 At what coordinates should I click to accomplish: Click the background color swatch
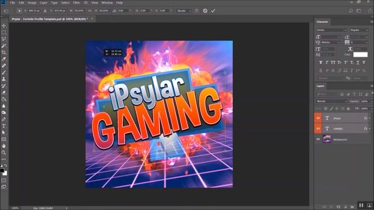point(5,174)
